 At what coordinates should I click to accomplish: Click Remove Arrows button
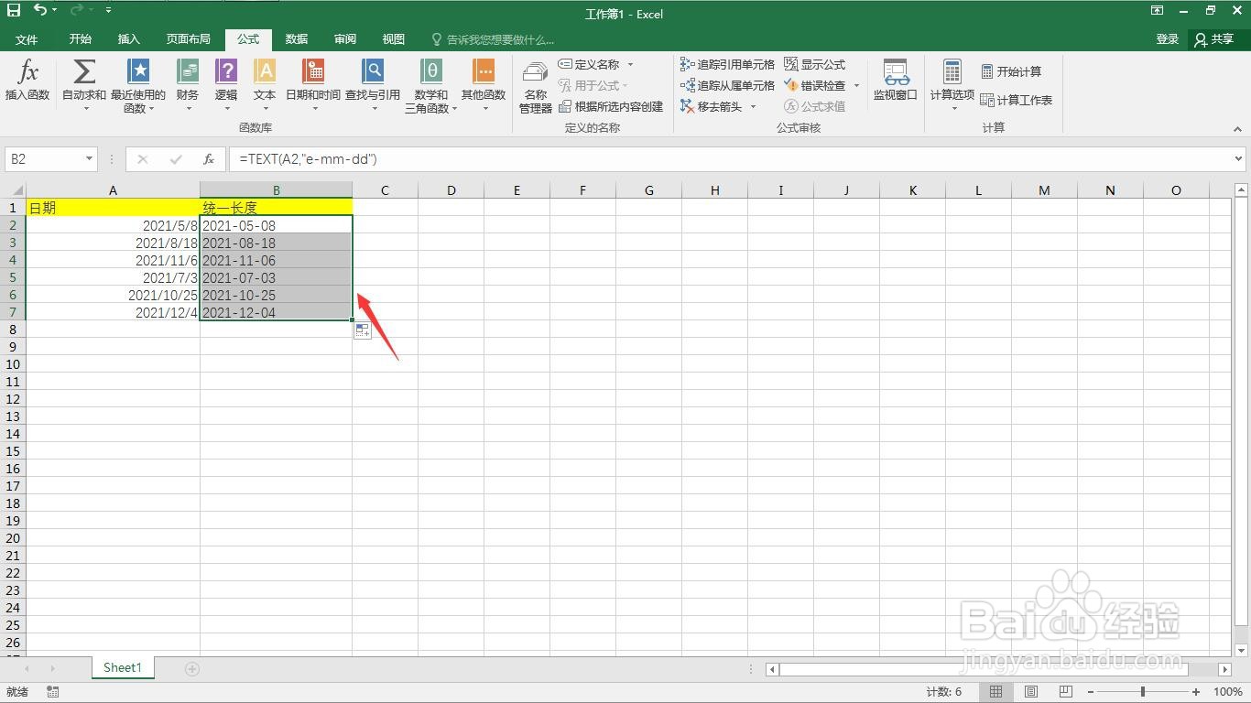pos(713,106)
